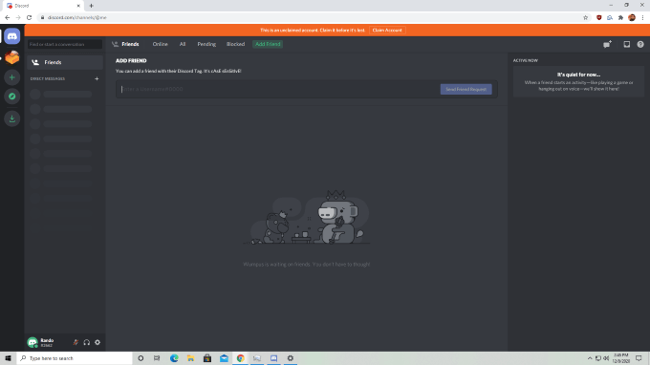Toggle microphone mute in user panel

coord(76,342)
